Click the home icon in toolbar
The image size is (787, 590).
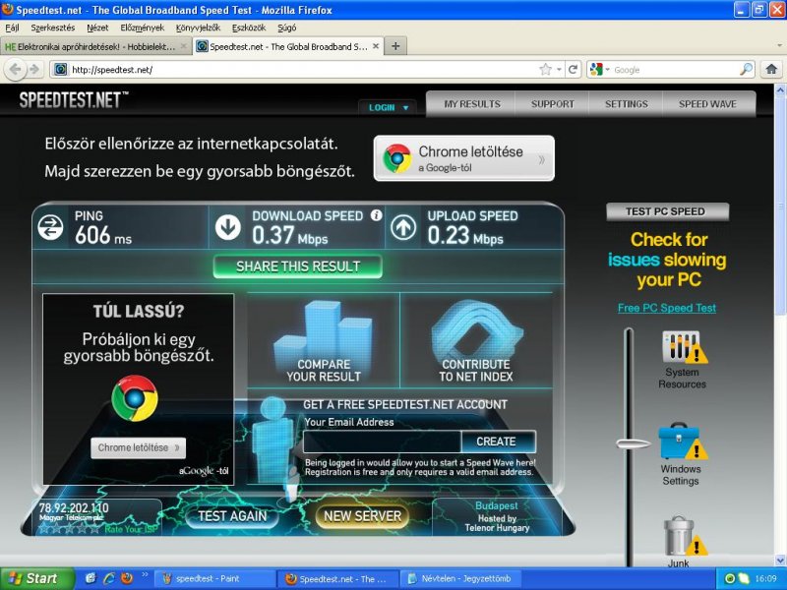pos(771,69)
